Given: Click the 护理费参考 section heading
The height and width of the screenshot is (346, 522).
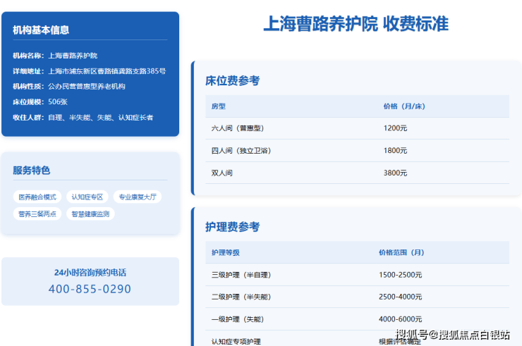Looking at the screenshot, I should pyautogui.click(x=232, y=227).
